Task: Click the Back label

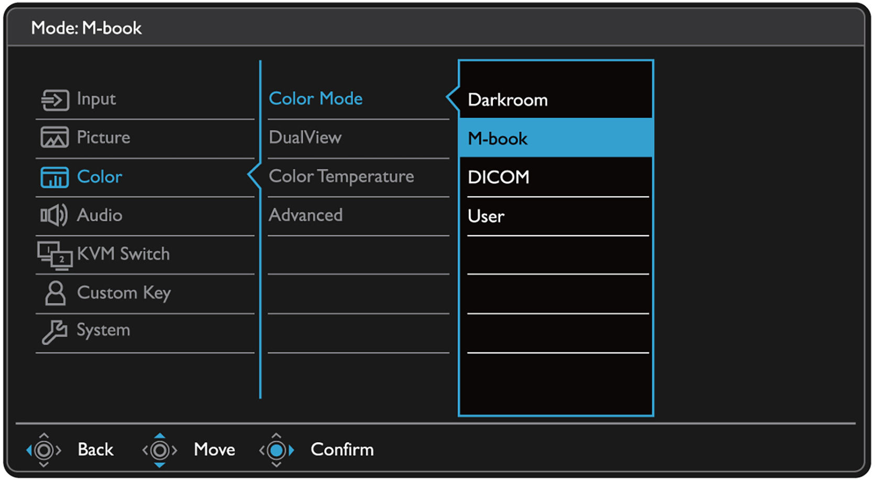Action: pyautogui.click(x=96, y=450)
